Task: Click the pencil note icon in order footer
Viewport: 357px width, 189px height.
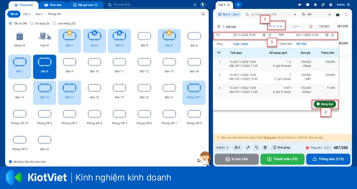Action: coord(248,148)
